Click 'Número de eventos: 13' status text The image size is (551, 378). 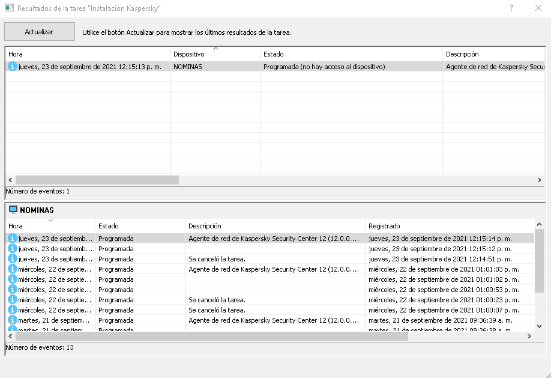pyautogui.click(x=40, y=347)
